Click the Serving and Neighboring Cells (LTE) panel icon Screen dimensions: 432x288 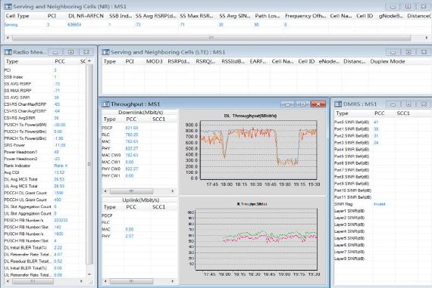point(105,52)
